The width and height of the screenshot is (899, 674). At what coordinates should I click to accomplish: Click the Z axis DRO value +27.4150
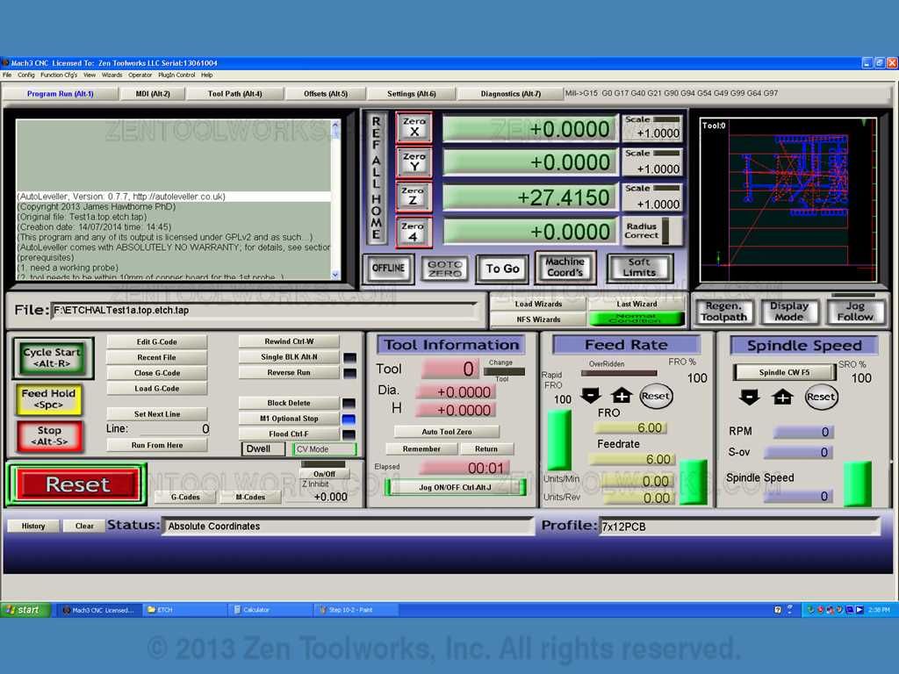coord(531,197)
